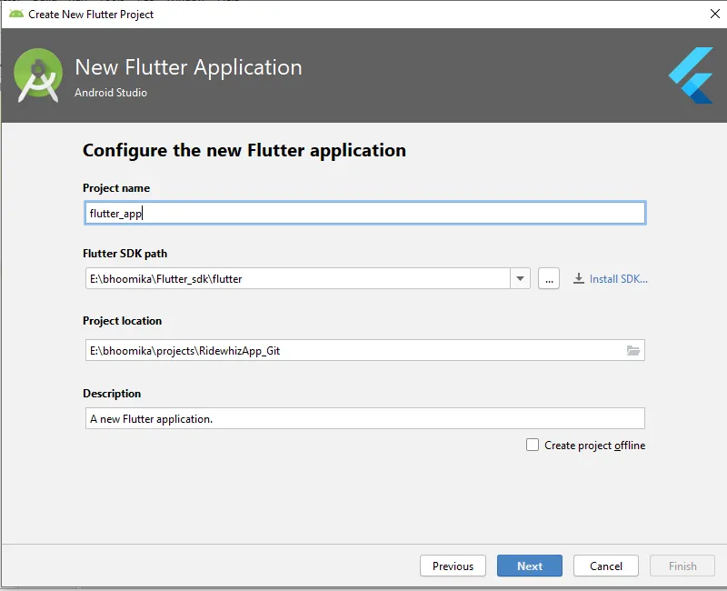Click the Android Studio logo in header
Image resolution: width=727 pixels, height=591 pixels.
click(x=38, y=75)
